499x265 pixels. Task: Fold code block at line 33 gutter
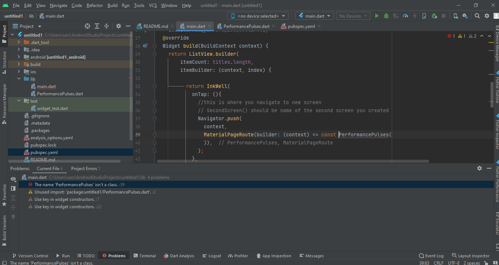tap(155, 86)
